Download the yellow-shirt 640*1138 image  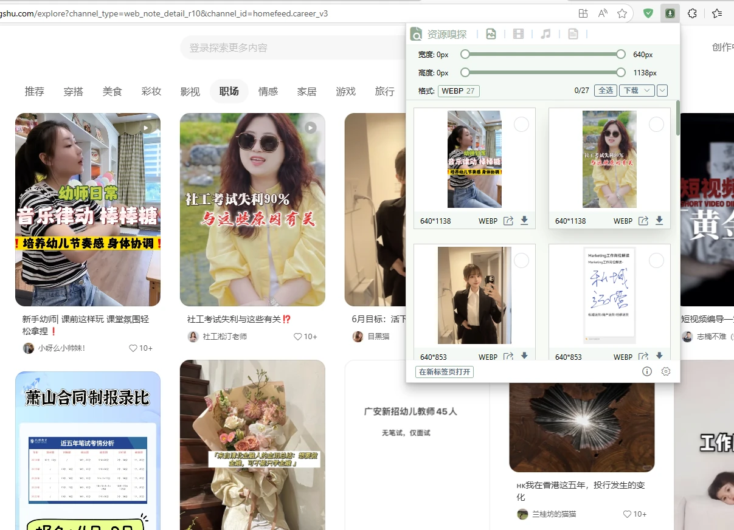pyautogui.click(x=659, y=221)
